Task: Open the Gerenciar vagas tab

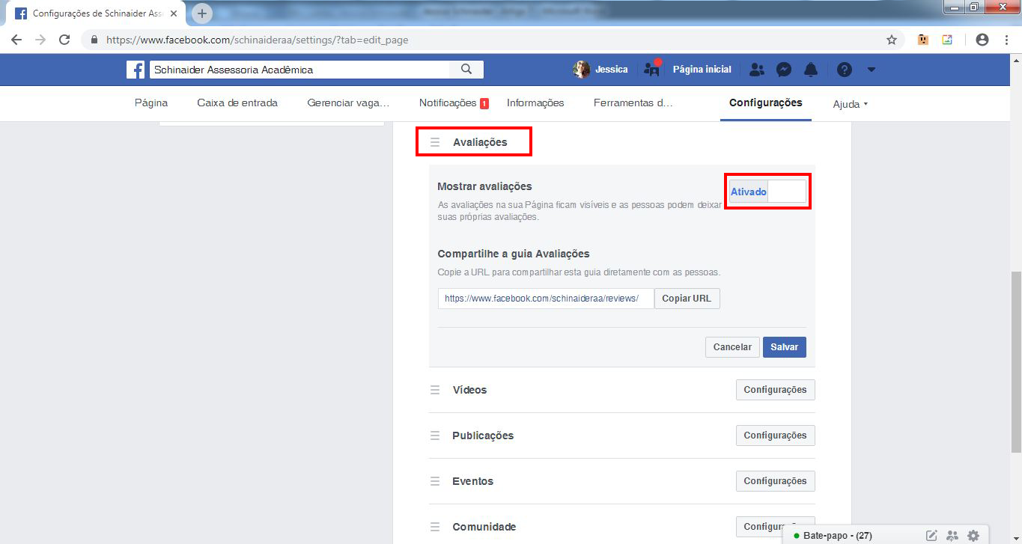Action: [348, 103]
